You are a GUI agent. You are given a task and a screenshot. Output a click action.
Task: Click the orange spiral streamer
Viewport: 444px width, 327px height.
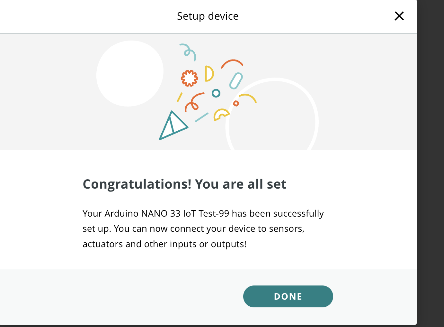[x=194, y=102]
